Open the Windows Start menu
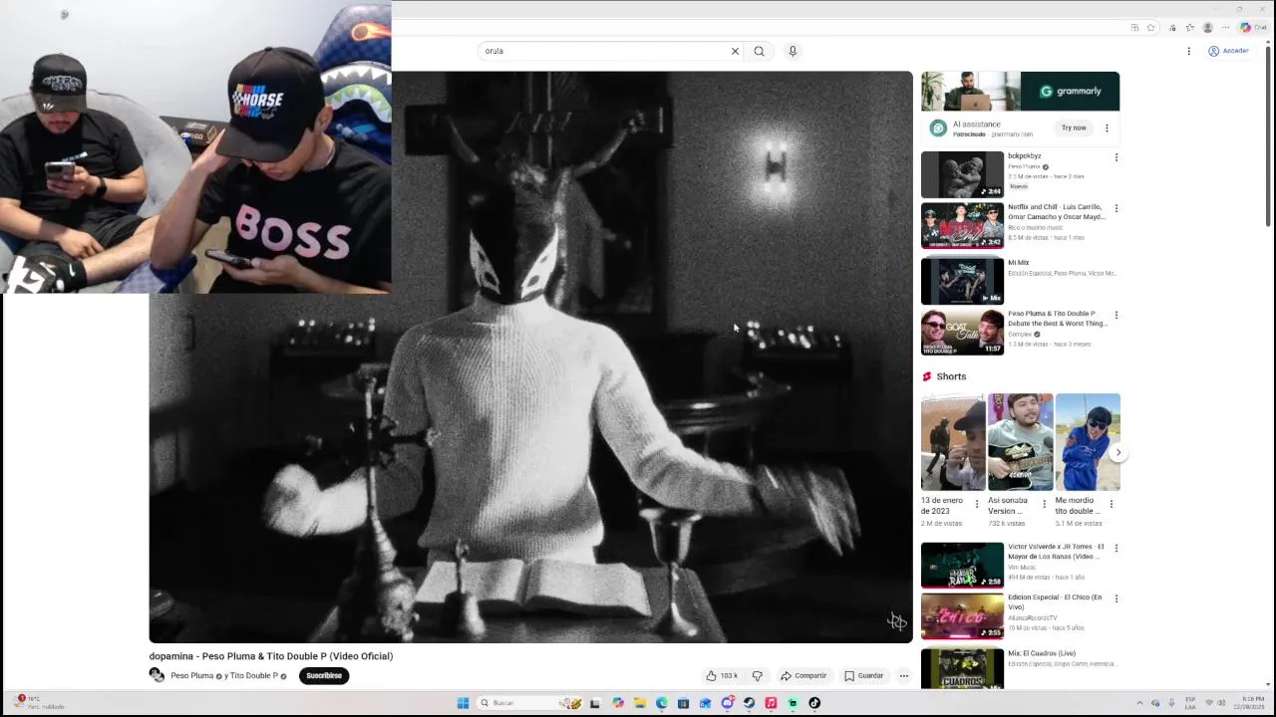This screenshot has width=1276, height=717. point(463,703)
